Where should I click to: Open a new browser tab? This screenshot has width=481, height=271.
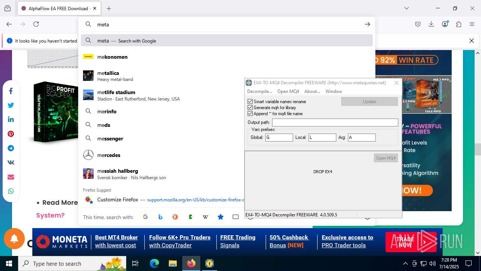point(109,8)
